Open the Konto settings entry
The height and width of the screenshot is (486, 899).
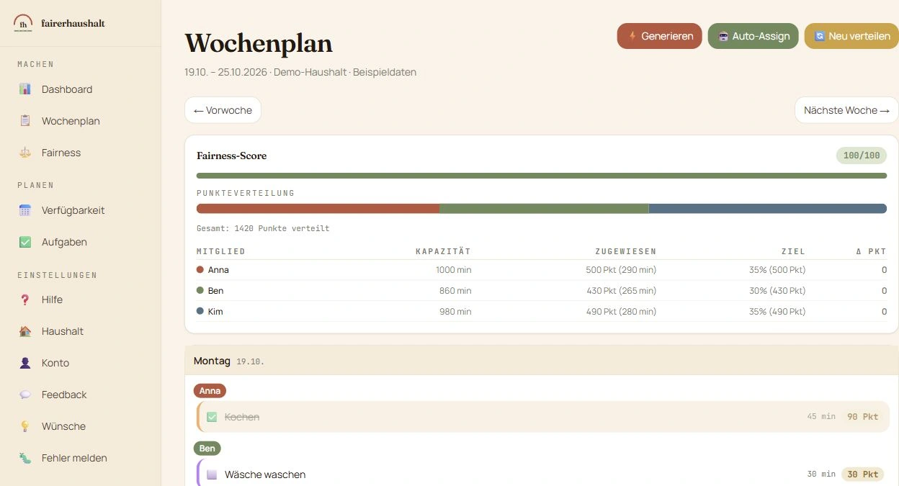pyautogui.click(x=80, y=363)
